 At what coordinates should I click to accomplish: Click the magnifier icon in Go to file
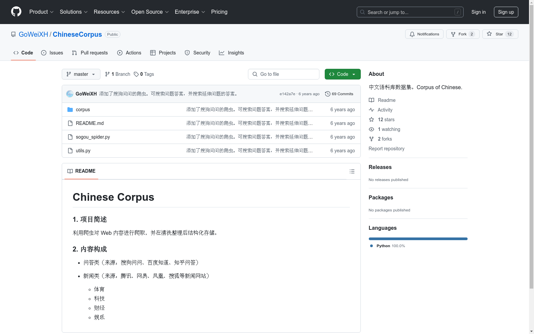(x=255, y=74)
